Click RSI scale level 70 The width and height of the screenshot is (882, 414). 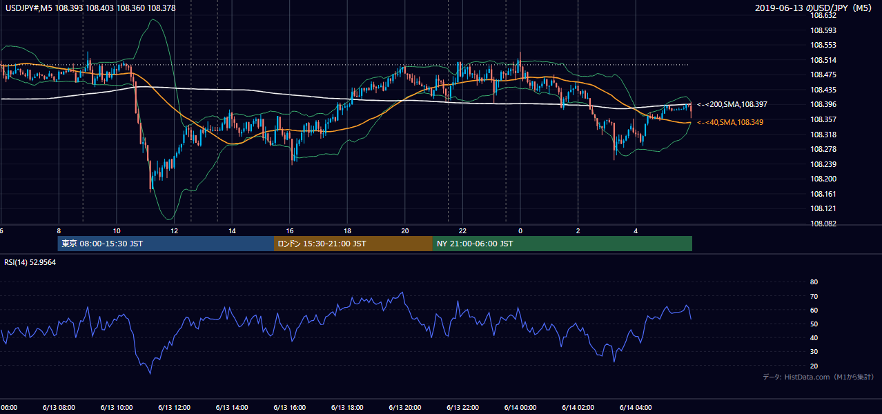814,296
